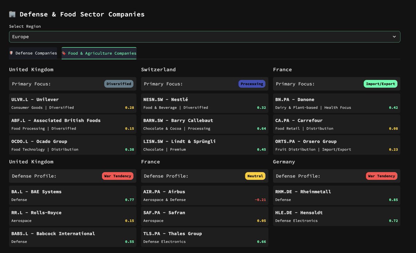
Task: Click Barry Callebaut score value 0.64
Action: pos(262,128)
